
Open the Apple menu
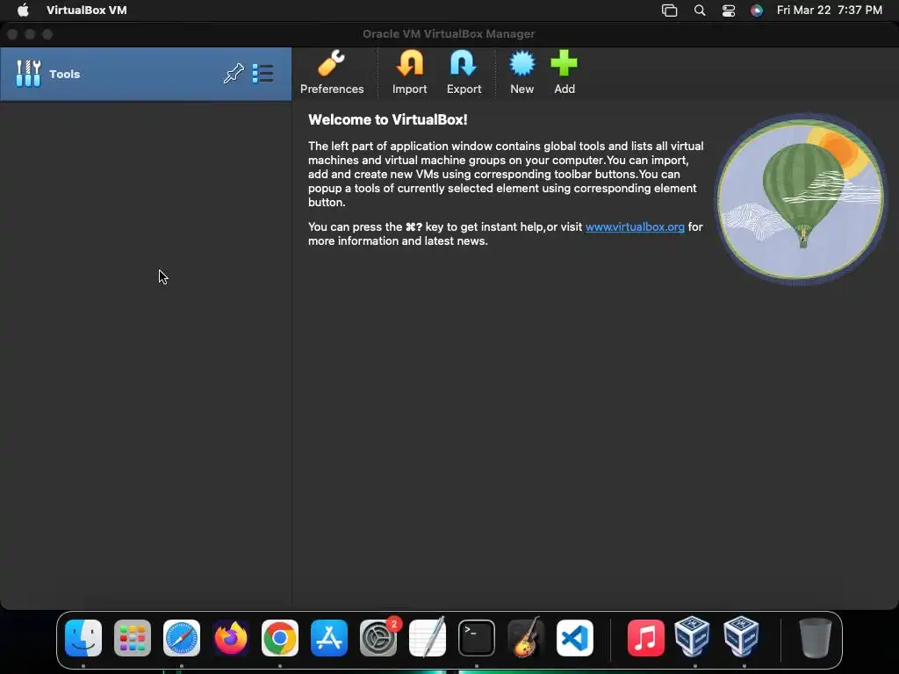pyautogui.click(x=23, y=11)
